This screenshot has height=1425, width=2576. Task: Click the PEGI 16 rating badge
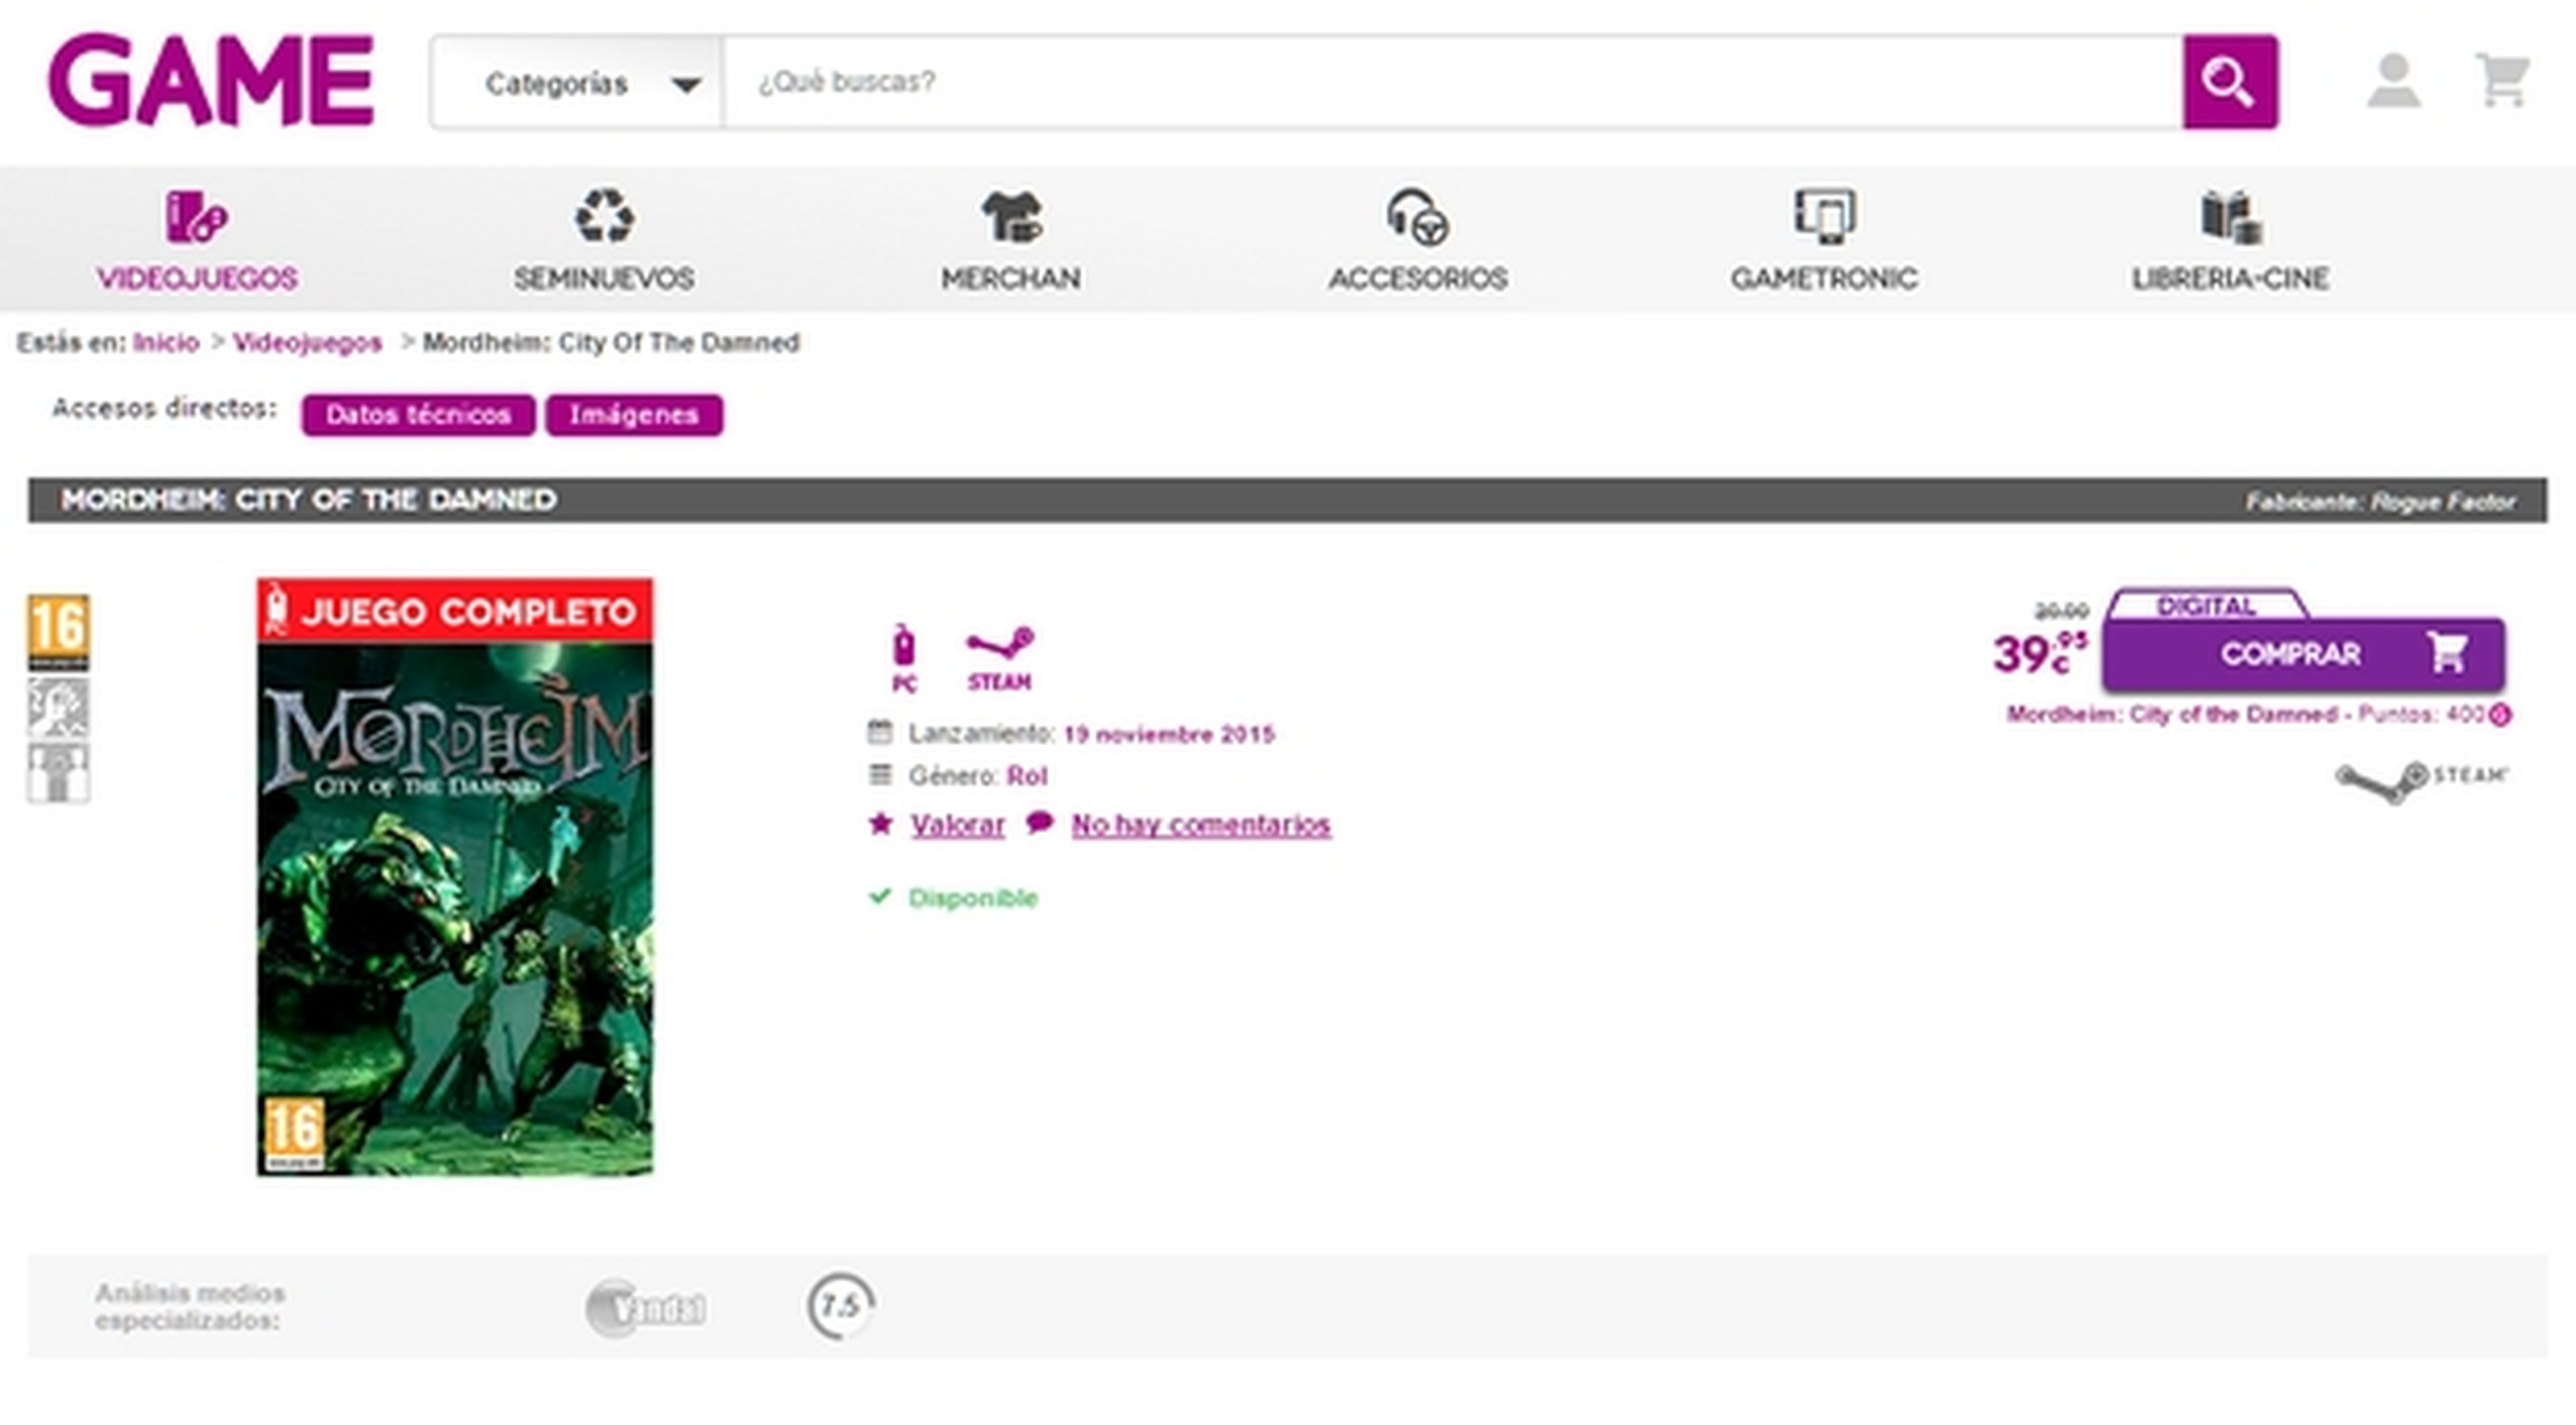tap(58, 632)
